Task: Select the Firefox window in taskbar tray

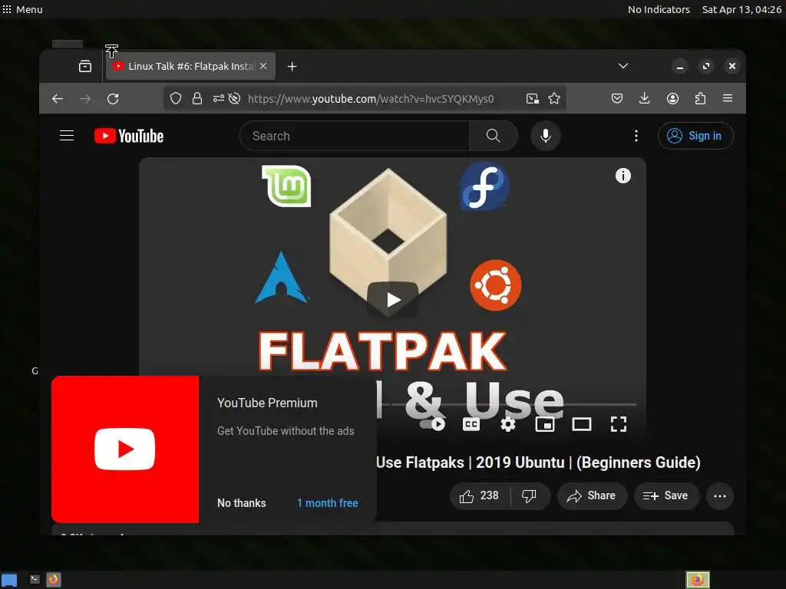Action: (698, 580)
